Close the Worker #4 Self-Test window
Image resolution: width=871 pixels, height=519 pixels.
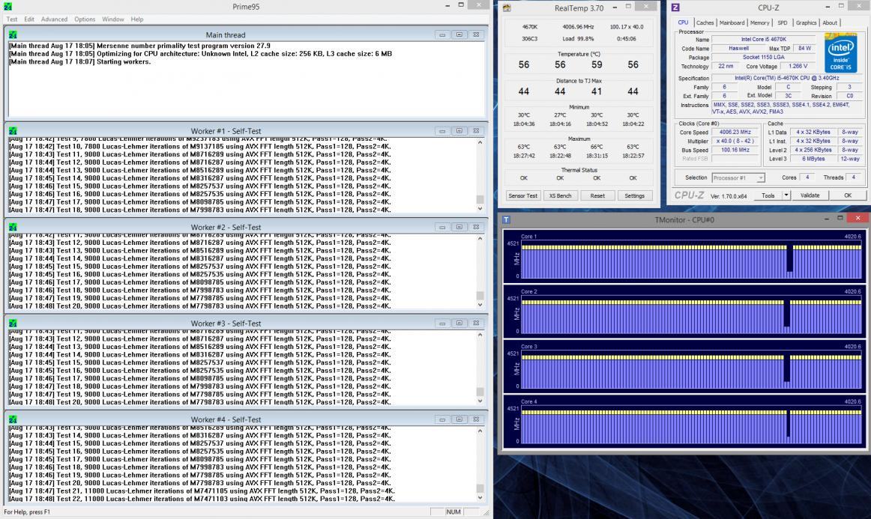[476, 419]
